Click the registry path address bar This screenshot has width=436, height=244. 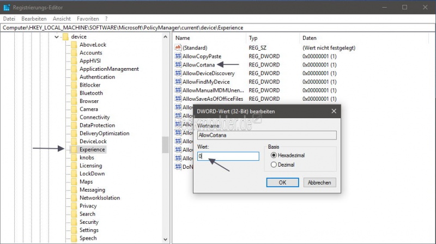[x=218, y=28]
